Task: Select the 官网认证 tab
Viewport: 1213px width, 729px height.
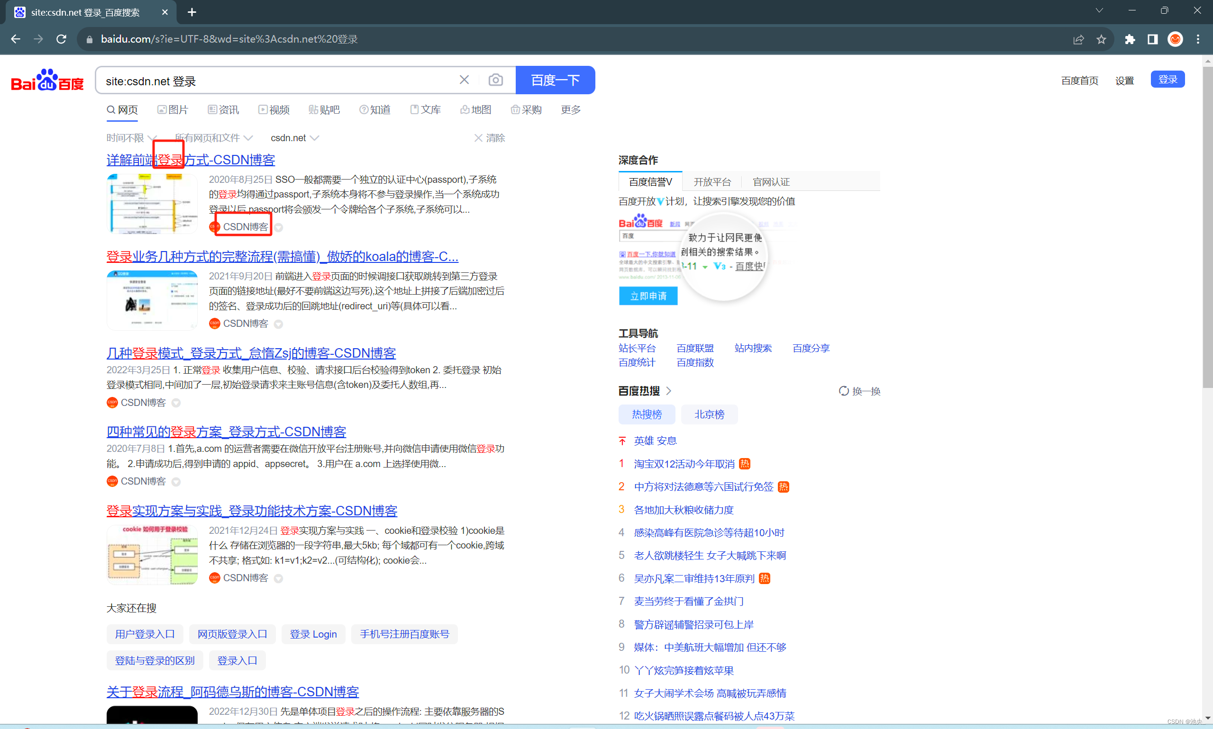Action: (771, 182)
